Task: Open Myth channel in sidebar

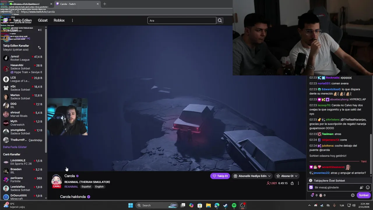Action: [x=23, y=123]
